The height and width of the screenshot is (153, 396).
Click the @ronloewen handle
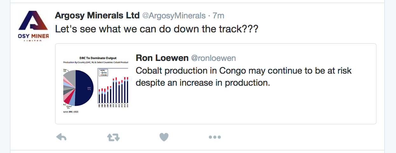click(x=213, y=58)
